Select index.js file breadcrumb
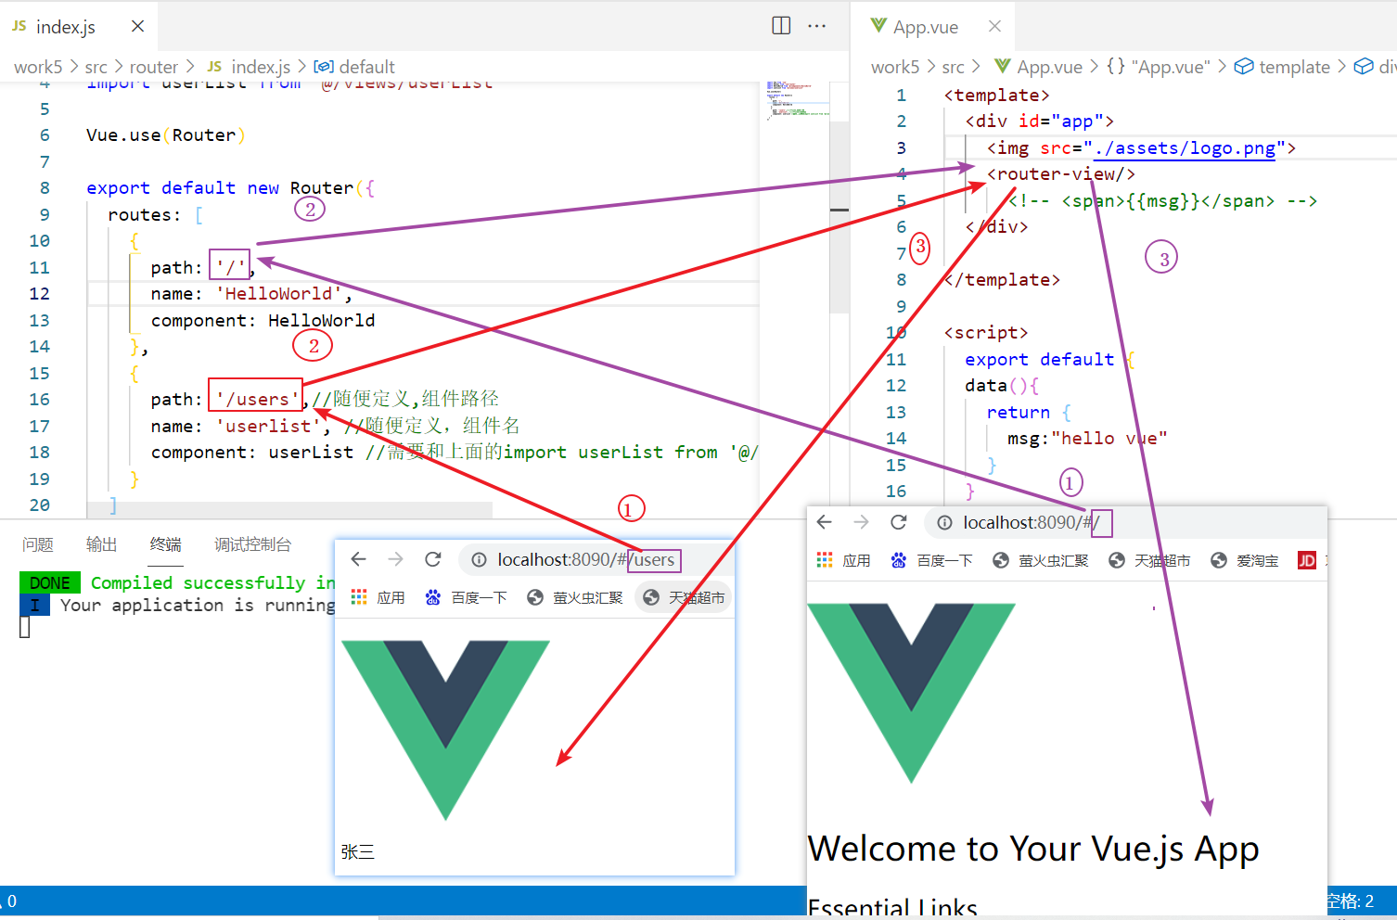The width and height of the screenshot is (1397, 920). 250,67
